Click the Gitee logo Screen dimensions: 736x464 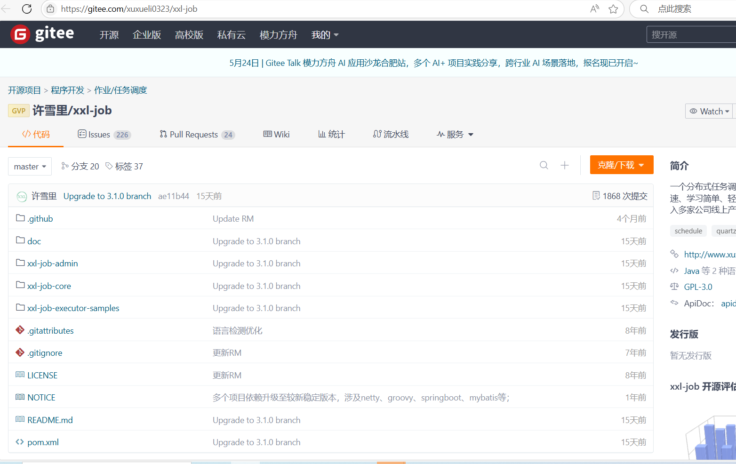tap(42, 34)
